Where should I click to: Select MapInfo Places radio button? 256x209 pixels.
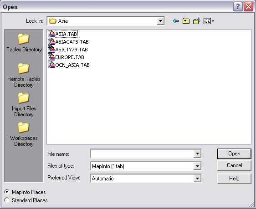click(x=7, y=192)
